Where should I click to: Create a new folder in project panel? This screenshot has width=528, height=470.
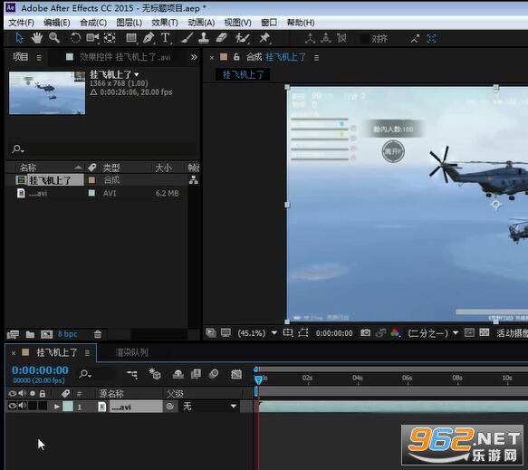[x=30, y=334]
